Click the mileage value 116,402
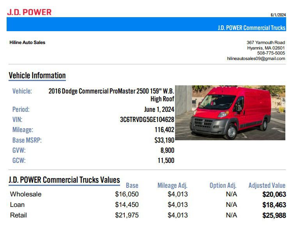The image size is (306, 226). click(164, 130)
